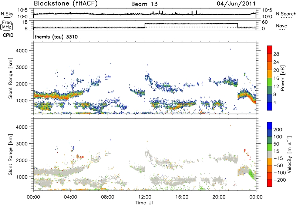Click the 'CPID' label
The height and width of the screenshot is (205, 296).
[x=8, y=35]
